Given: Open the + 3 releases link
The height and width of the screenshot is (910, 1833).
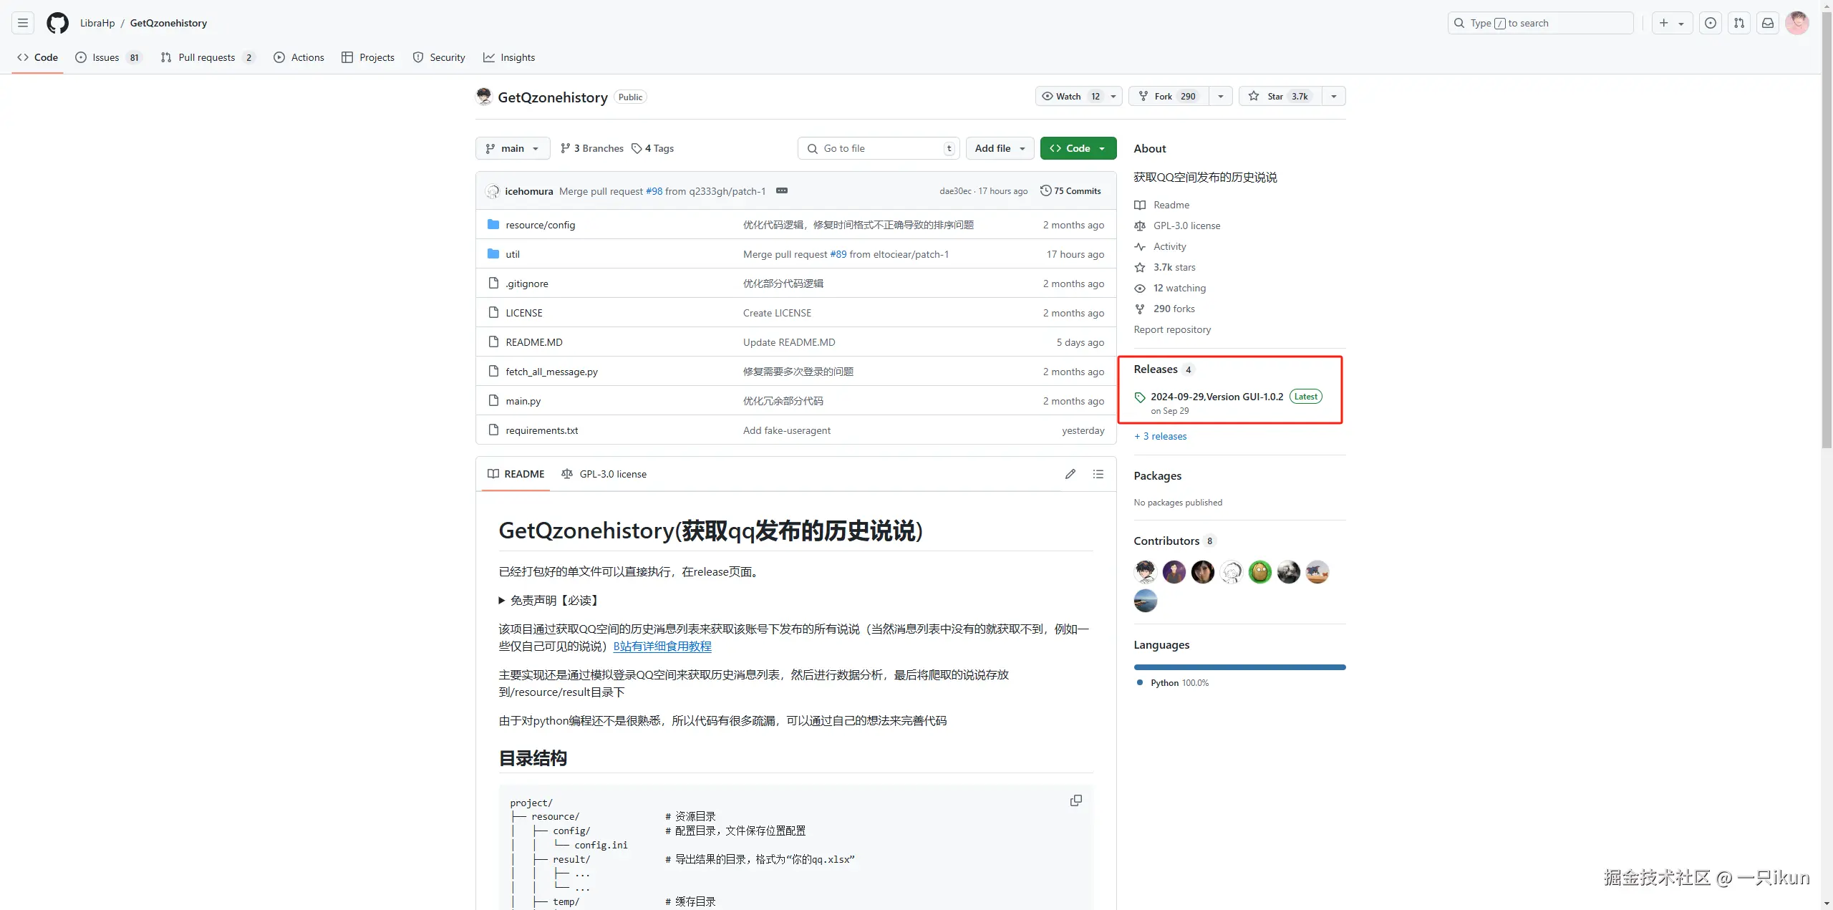Looking at the screenshot, I should point(1160,436).
